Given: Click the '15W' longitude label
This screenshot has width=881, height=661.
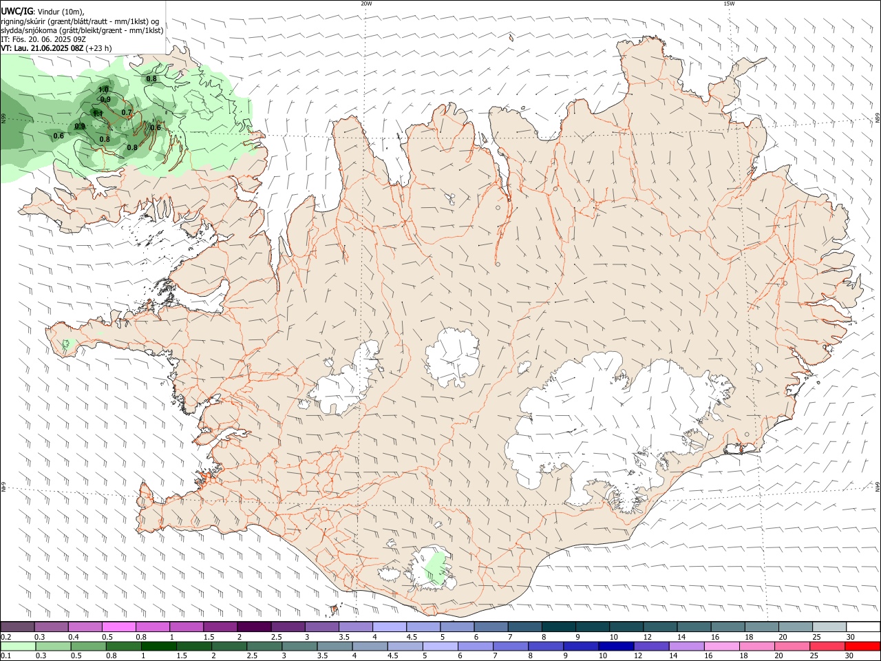Looking at the screenshot, I should pos(729,3).
